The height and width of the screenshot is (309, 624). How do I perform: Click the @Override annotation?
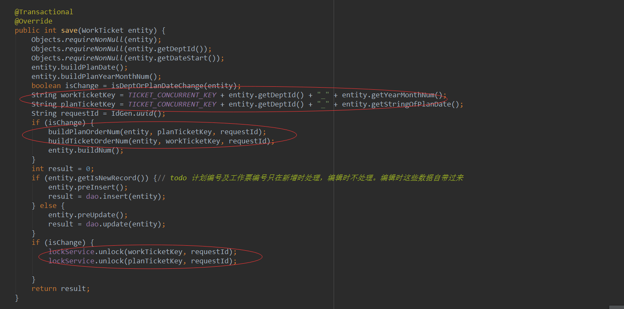(x=34, y=21)
